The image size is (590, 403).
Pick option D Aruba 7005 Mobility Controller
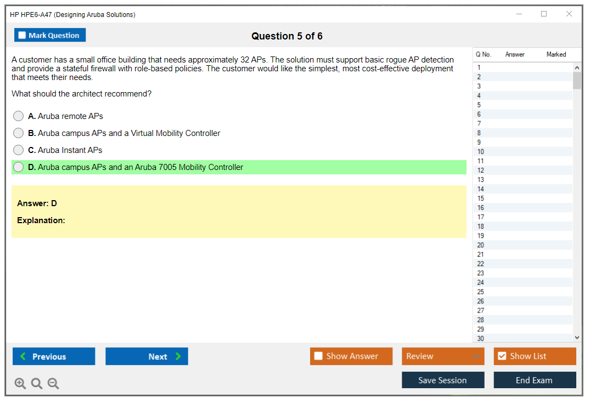click(x=19, y=167)
